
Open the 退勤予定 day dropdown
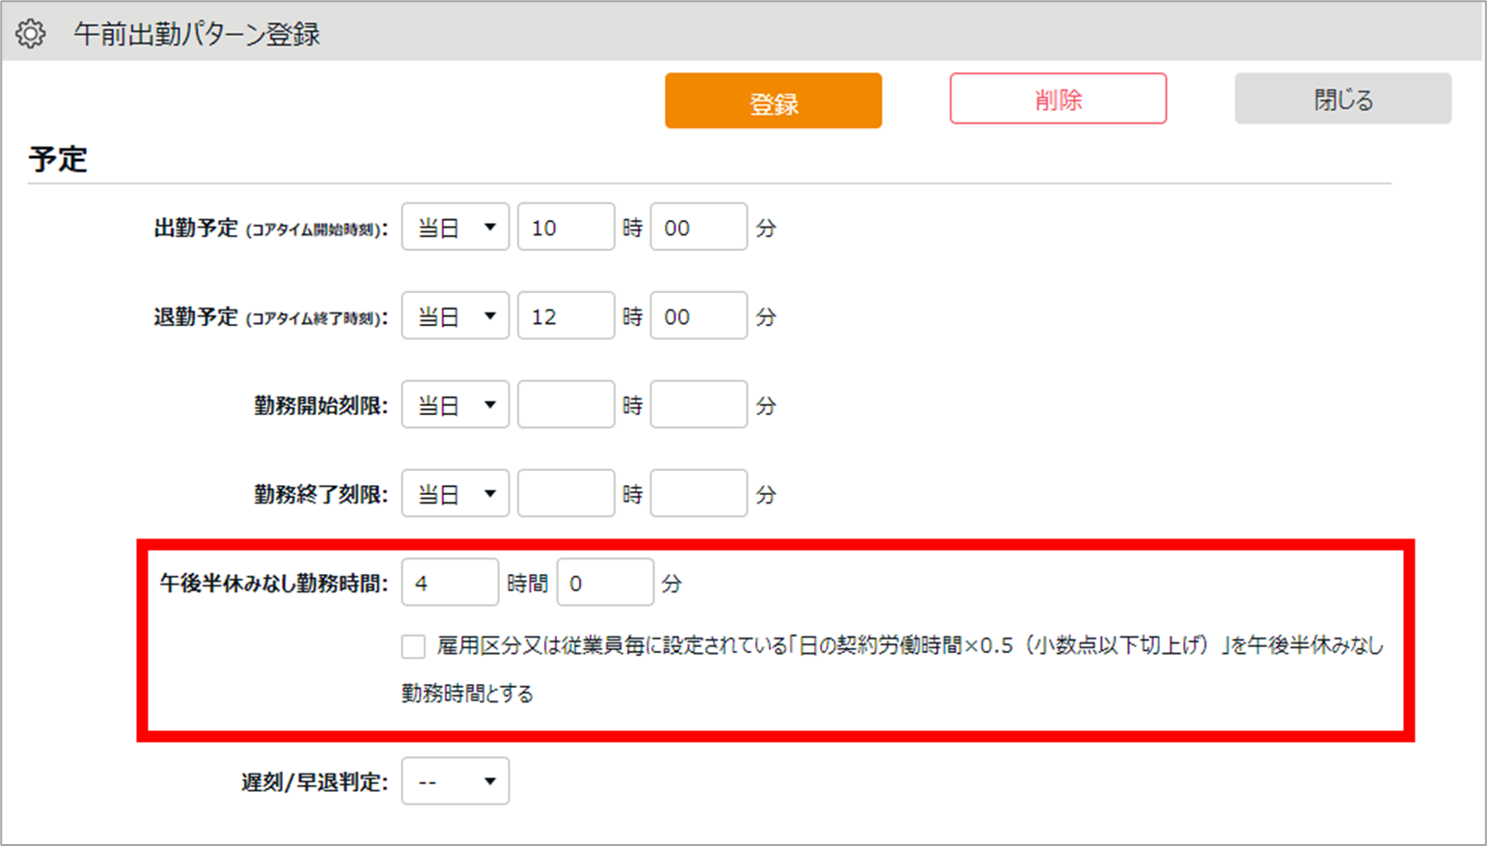coord(455,316)
